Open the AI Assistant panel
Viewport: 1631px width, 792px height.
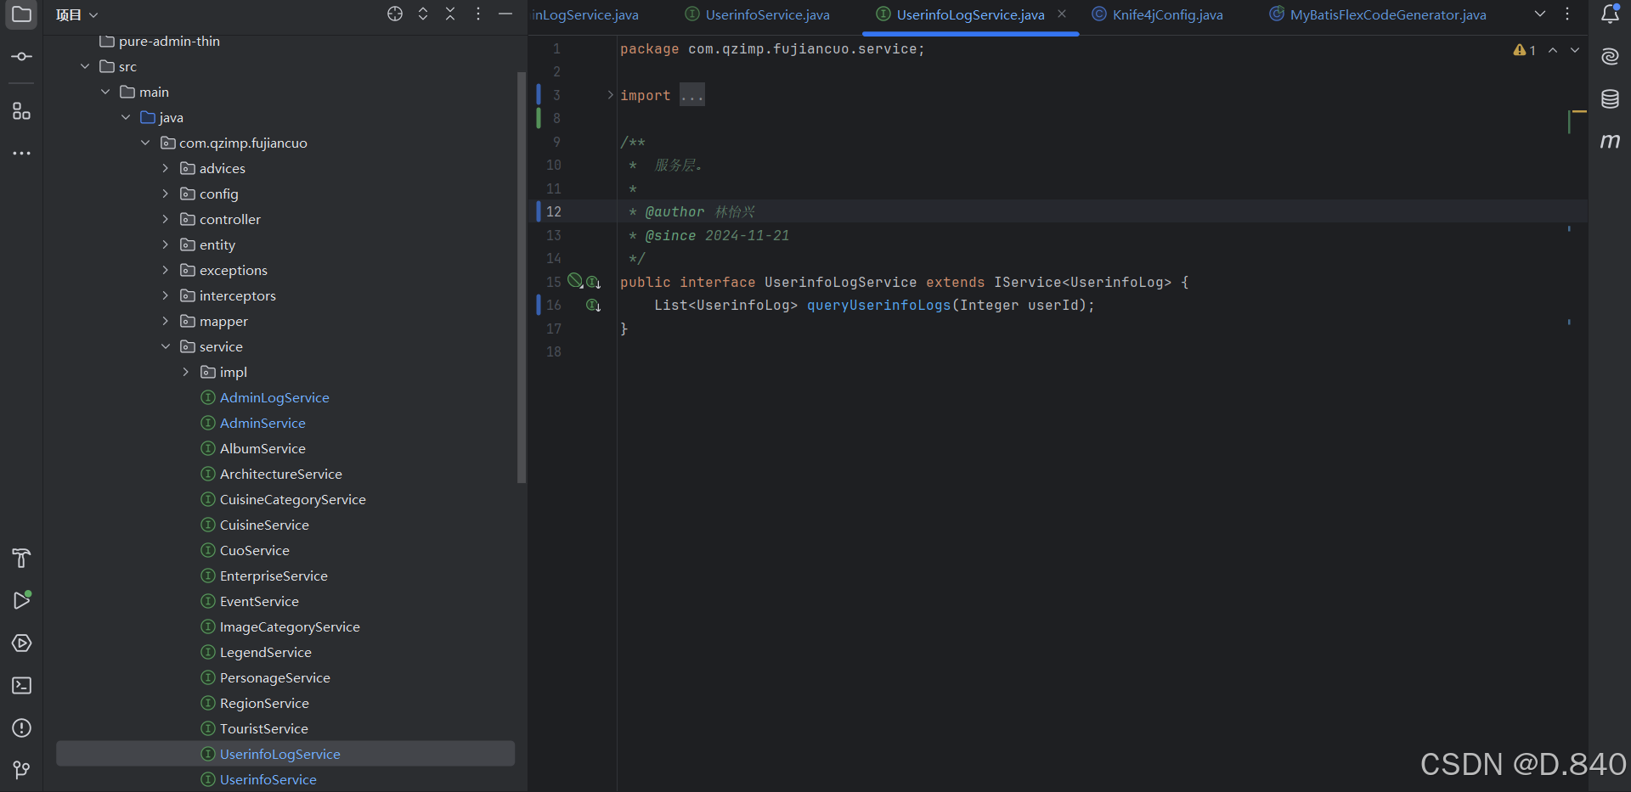coord(1611,56)
